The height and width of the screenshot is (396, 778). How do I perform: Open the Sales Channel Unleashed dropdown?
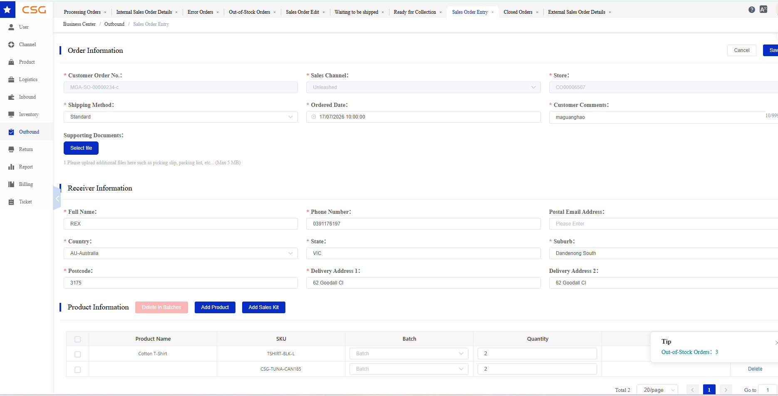(x=424, y=87)
